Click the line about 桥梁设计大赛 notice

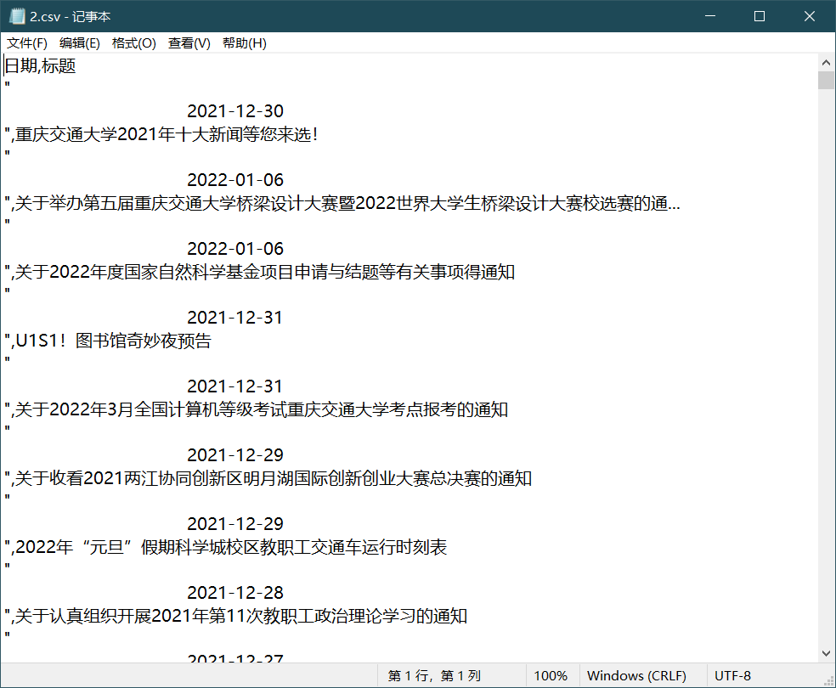342,203
